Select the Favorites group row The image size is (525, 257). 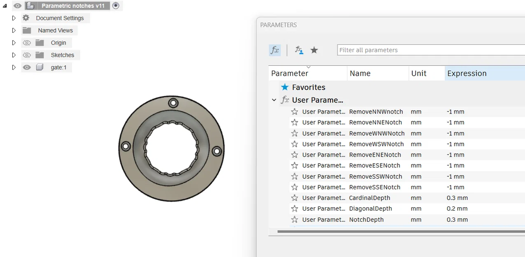397,87
